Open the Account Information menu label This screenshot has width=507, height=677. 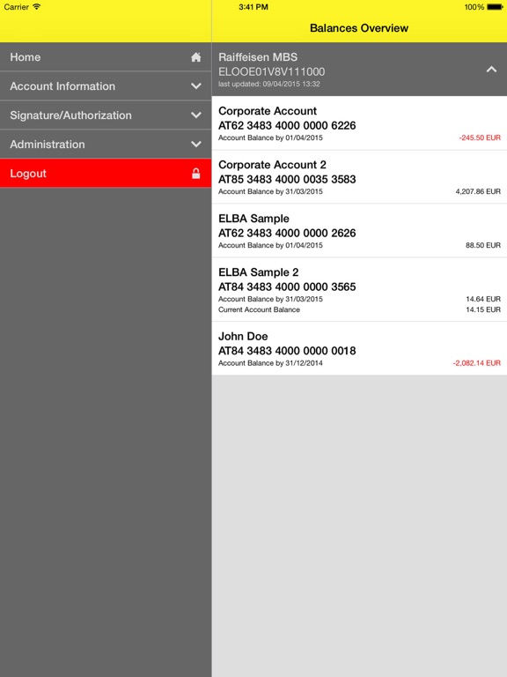(62, 86)
